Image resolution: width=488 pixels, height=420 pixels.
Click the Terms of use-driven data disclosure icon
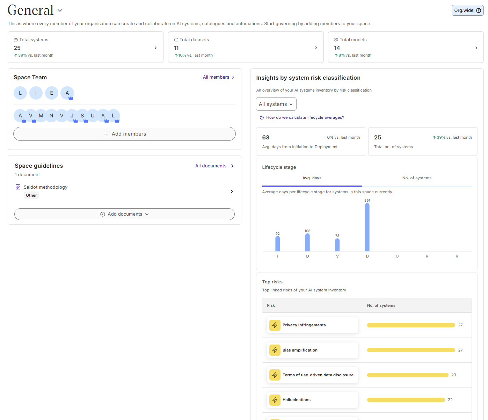[x=275, y=375]
